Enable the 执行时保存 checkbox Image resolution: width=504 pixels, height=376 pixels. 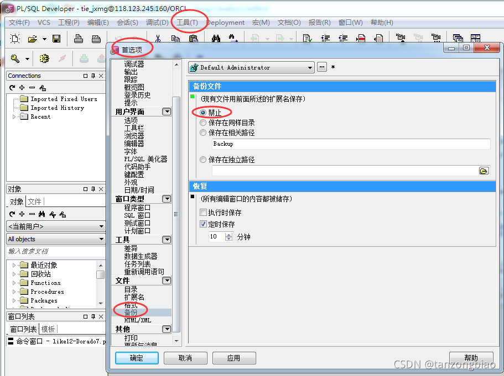203,213
